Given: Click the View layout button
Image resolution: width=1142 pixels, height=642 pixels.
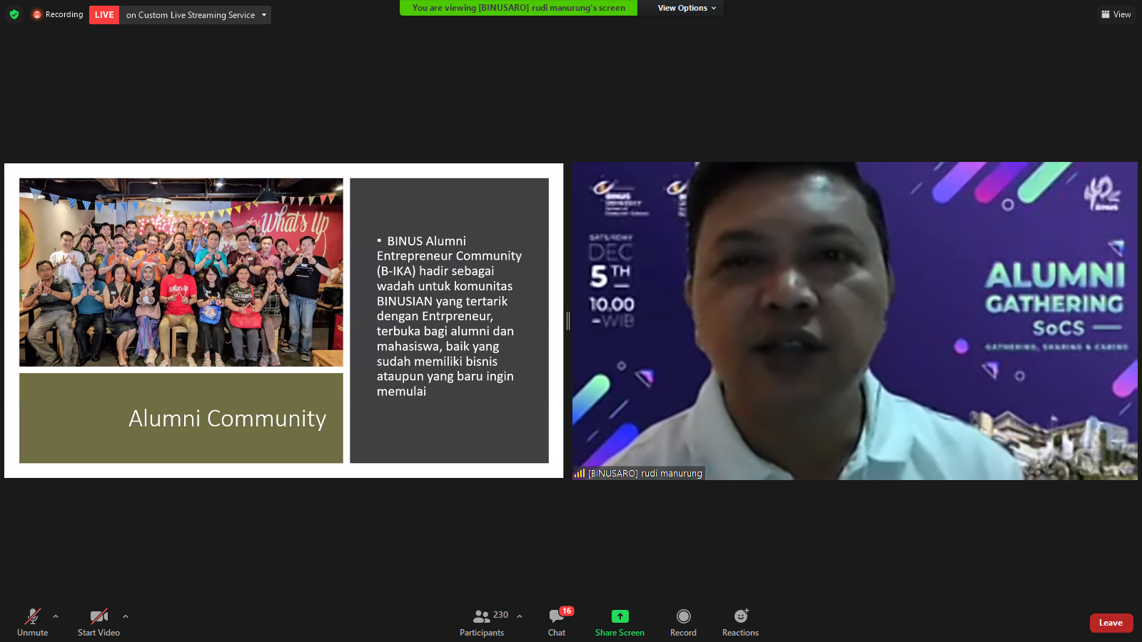Looking at the screenshot, I should (1116, 14).
